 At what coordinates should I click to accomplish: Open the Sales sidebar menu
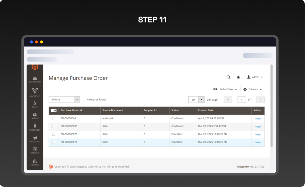pyautogui.click(x=35, y=105)
